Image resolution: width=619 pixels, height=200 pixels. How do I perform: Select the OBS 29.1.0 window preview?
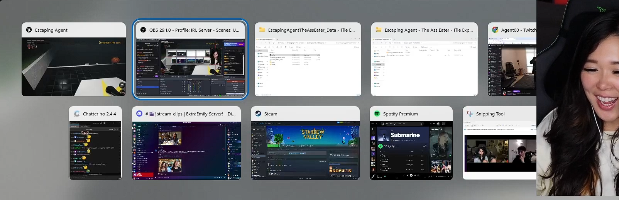[190, 67]
